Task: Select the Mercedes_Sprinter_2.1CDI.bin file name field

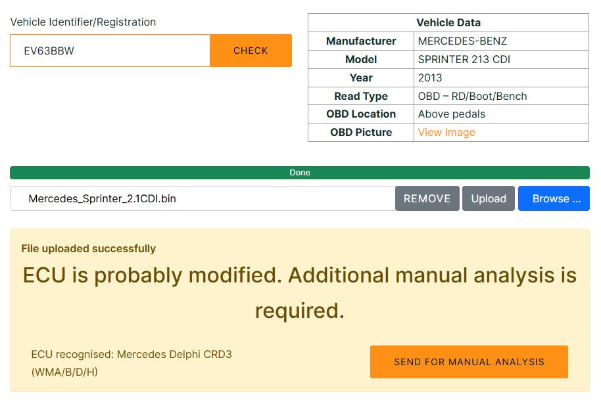Action: click(x=203, y=198)
